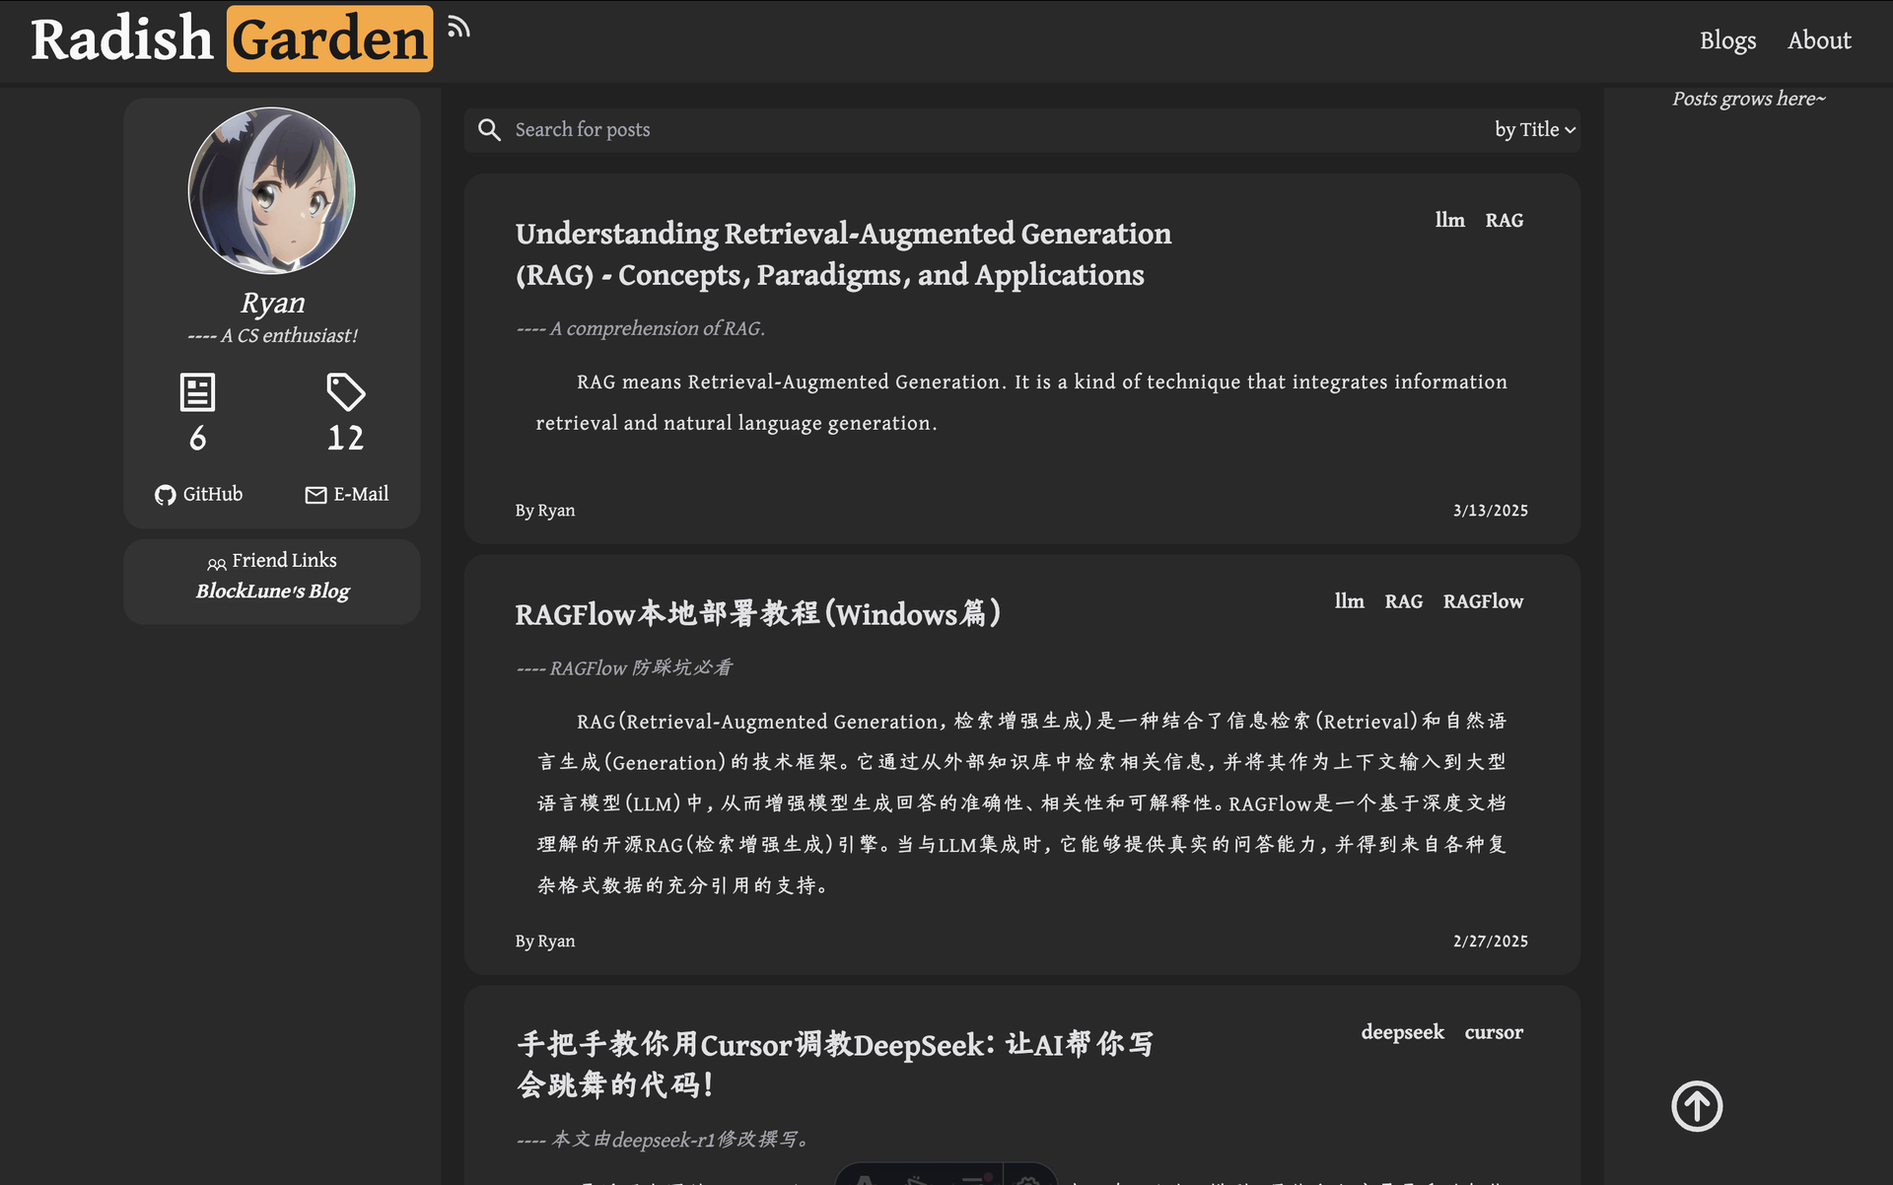Open the GitHub icon link
Screen dimensions: 1893x1185
click(x=165, y=495)
